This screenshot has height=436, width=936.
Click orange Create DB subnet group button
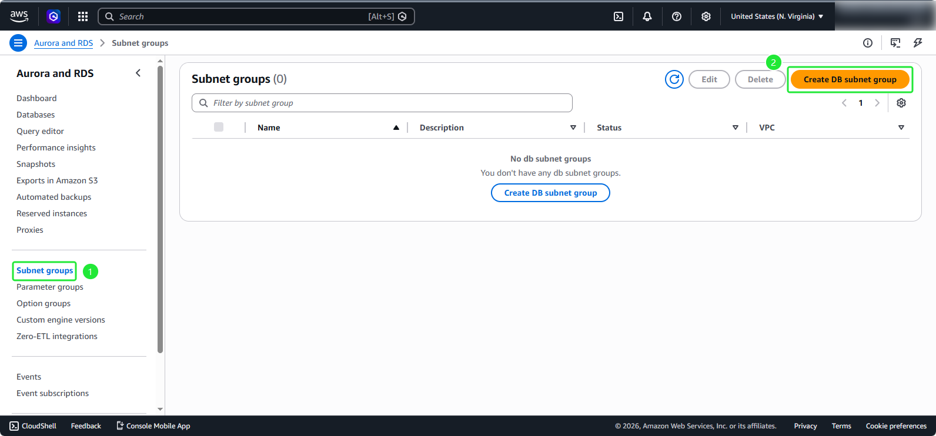coord(850,79)
